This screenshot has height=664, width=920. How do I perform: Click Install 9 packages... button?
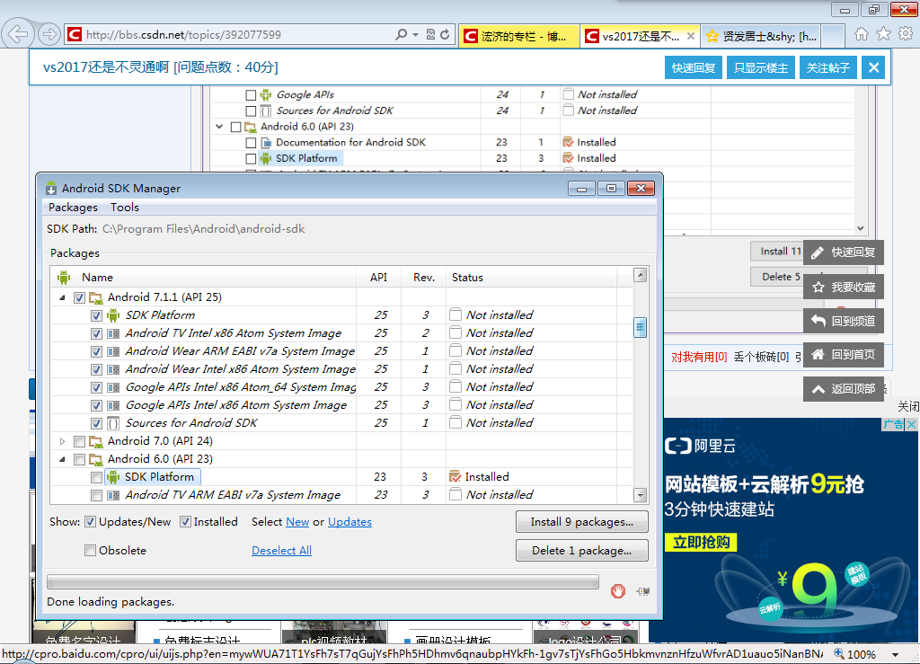pos(582,521)
